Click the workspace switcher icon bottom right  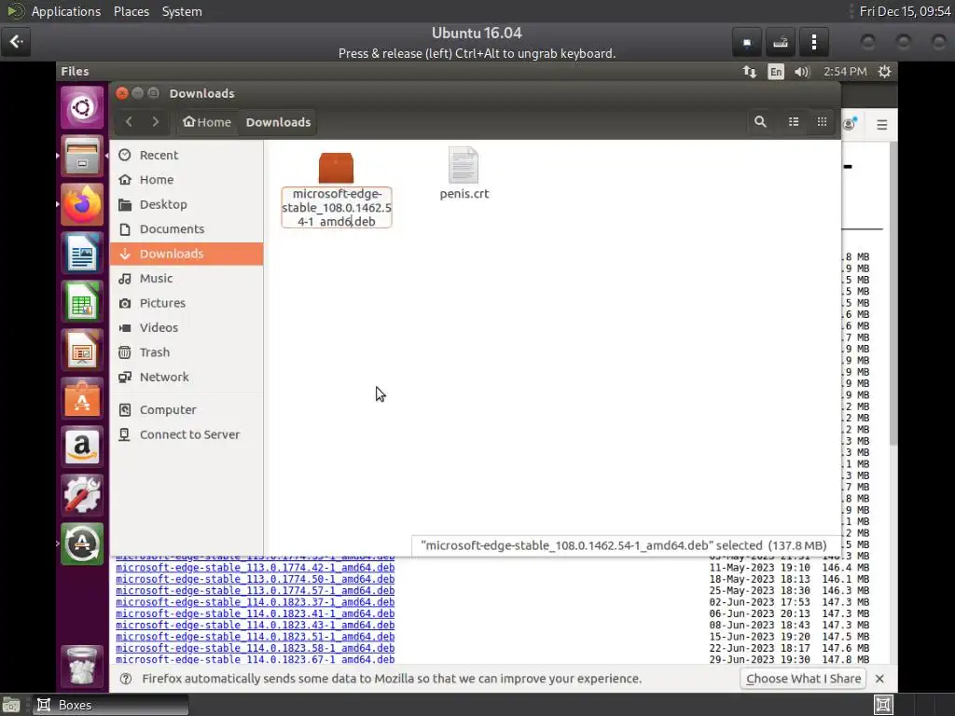click(883, 705)
